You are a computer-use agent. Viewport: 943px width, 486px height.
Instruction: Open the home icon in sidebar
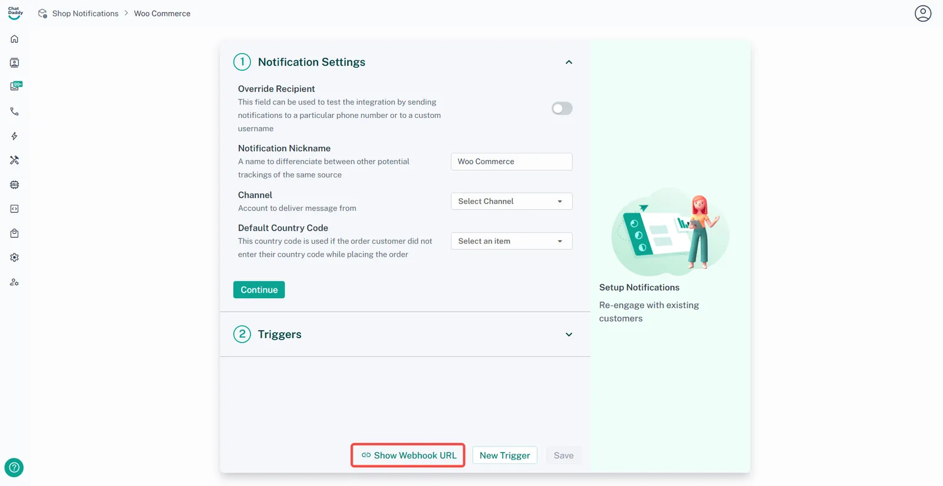pyautogui.click(x=15, y=39)
